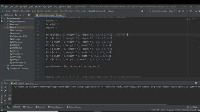Start debugging with the green bug icon
Viewport: 200px width, 112px height.
pyautogui.click(x=183, y=11)
